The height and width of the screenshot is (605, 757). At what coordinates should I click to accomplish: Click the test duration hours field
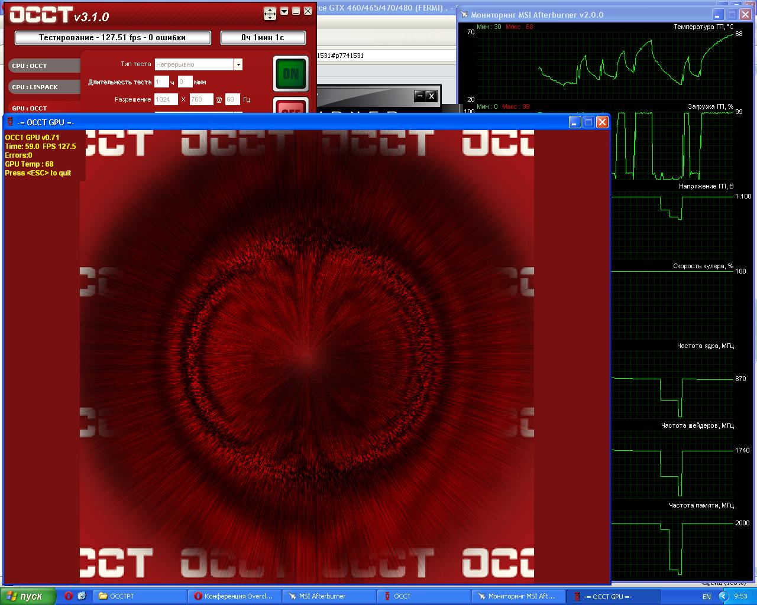pyautogui.click(x=161, y=82)
